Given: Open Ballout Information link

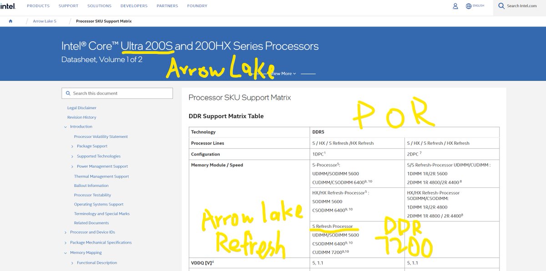Looking at the screenshot, I should [91, 186].
